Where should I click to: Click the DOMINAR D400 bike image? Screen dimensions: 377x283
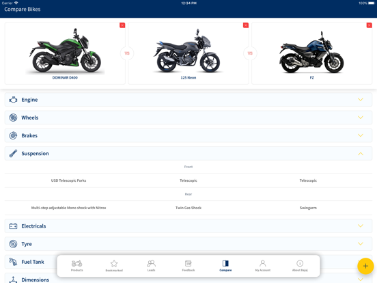(x=65, y=51)
